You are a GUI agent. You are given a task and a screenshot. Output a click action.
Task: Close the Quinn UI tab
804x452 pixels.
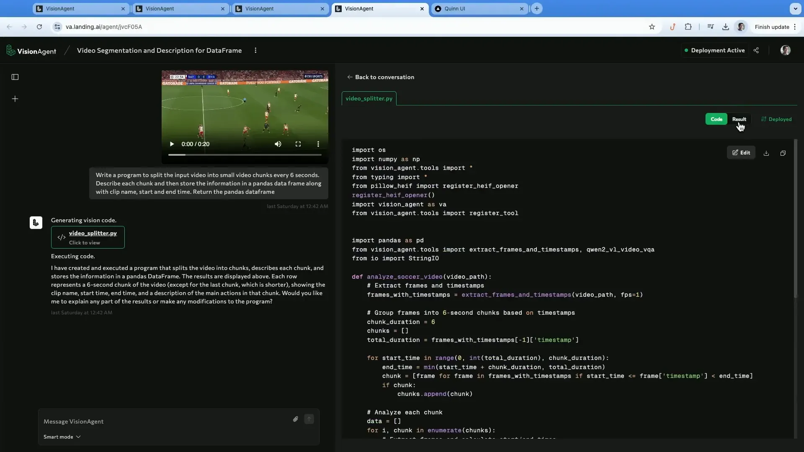[x=522, y=8]
